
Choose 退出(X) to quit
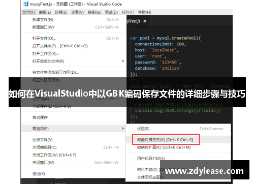point(74,174)
